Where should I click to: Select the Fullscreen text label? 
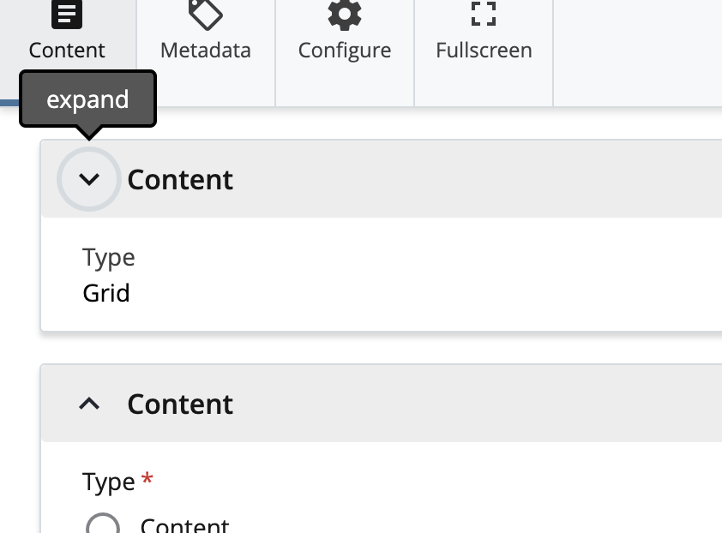[x=484, y=51]
